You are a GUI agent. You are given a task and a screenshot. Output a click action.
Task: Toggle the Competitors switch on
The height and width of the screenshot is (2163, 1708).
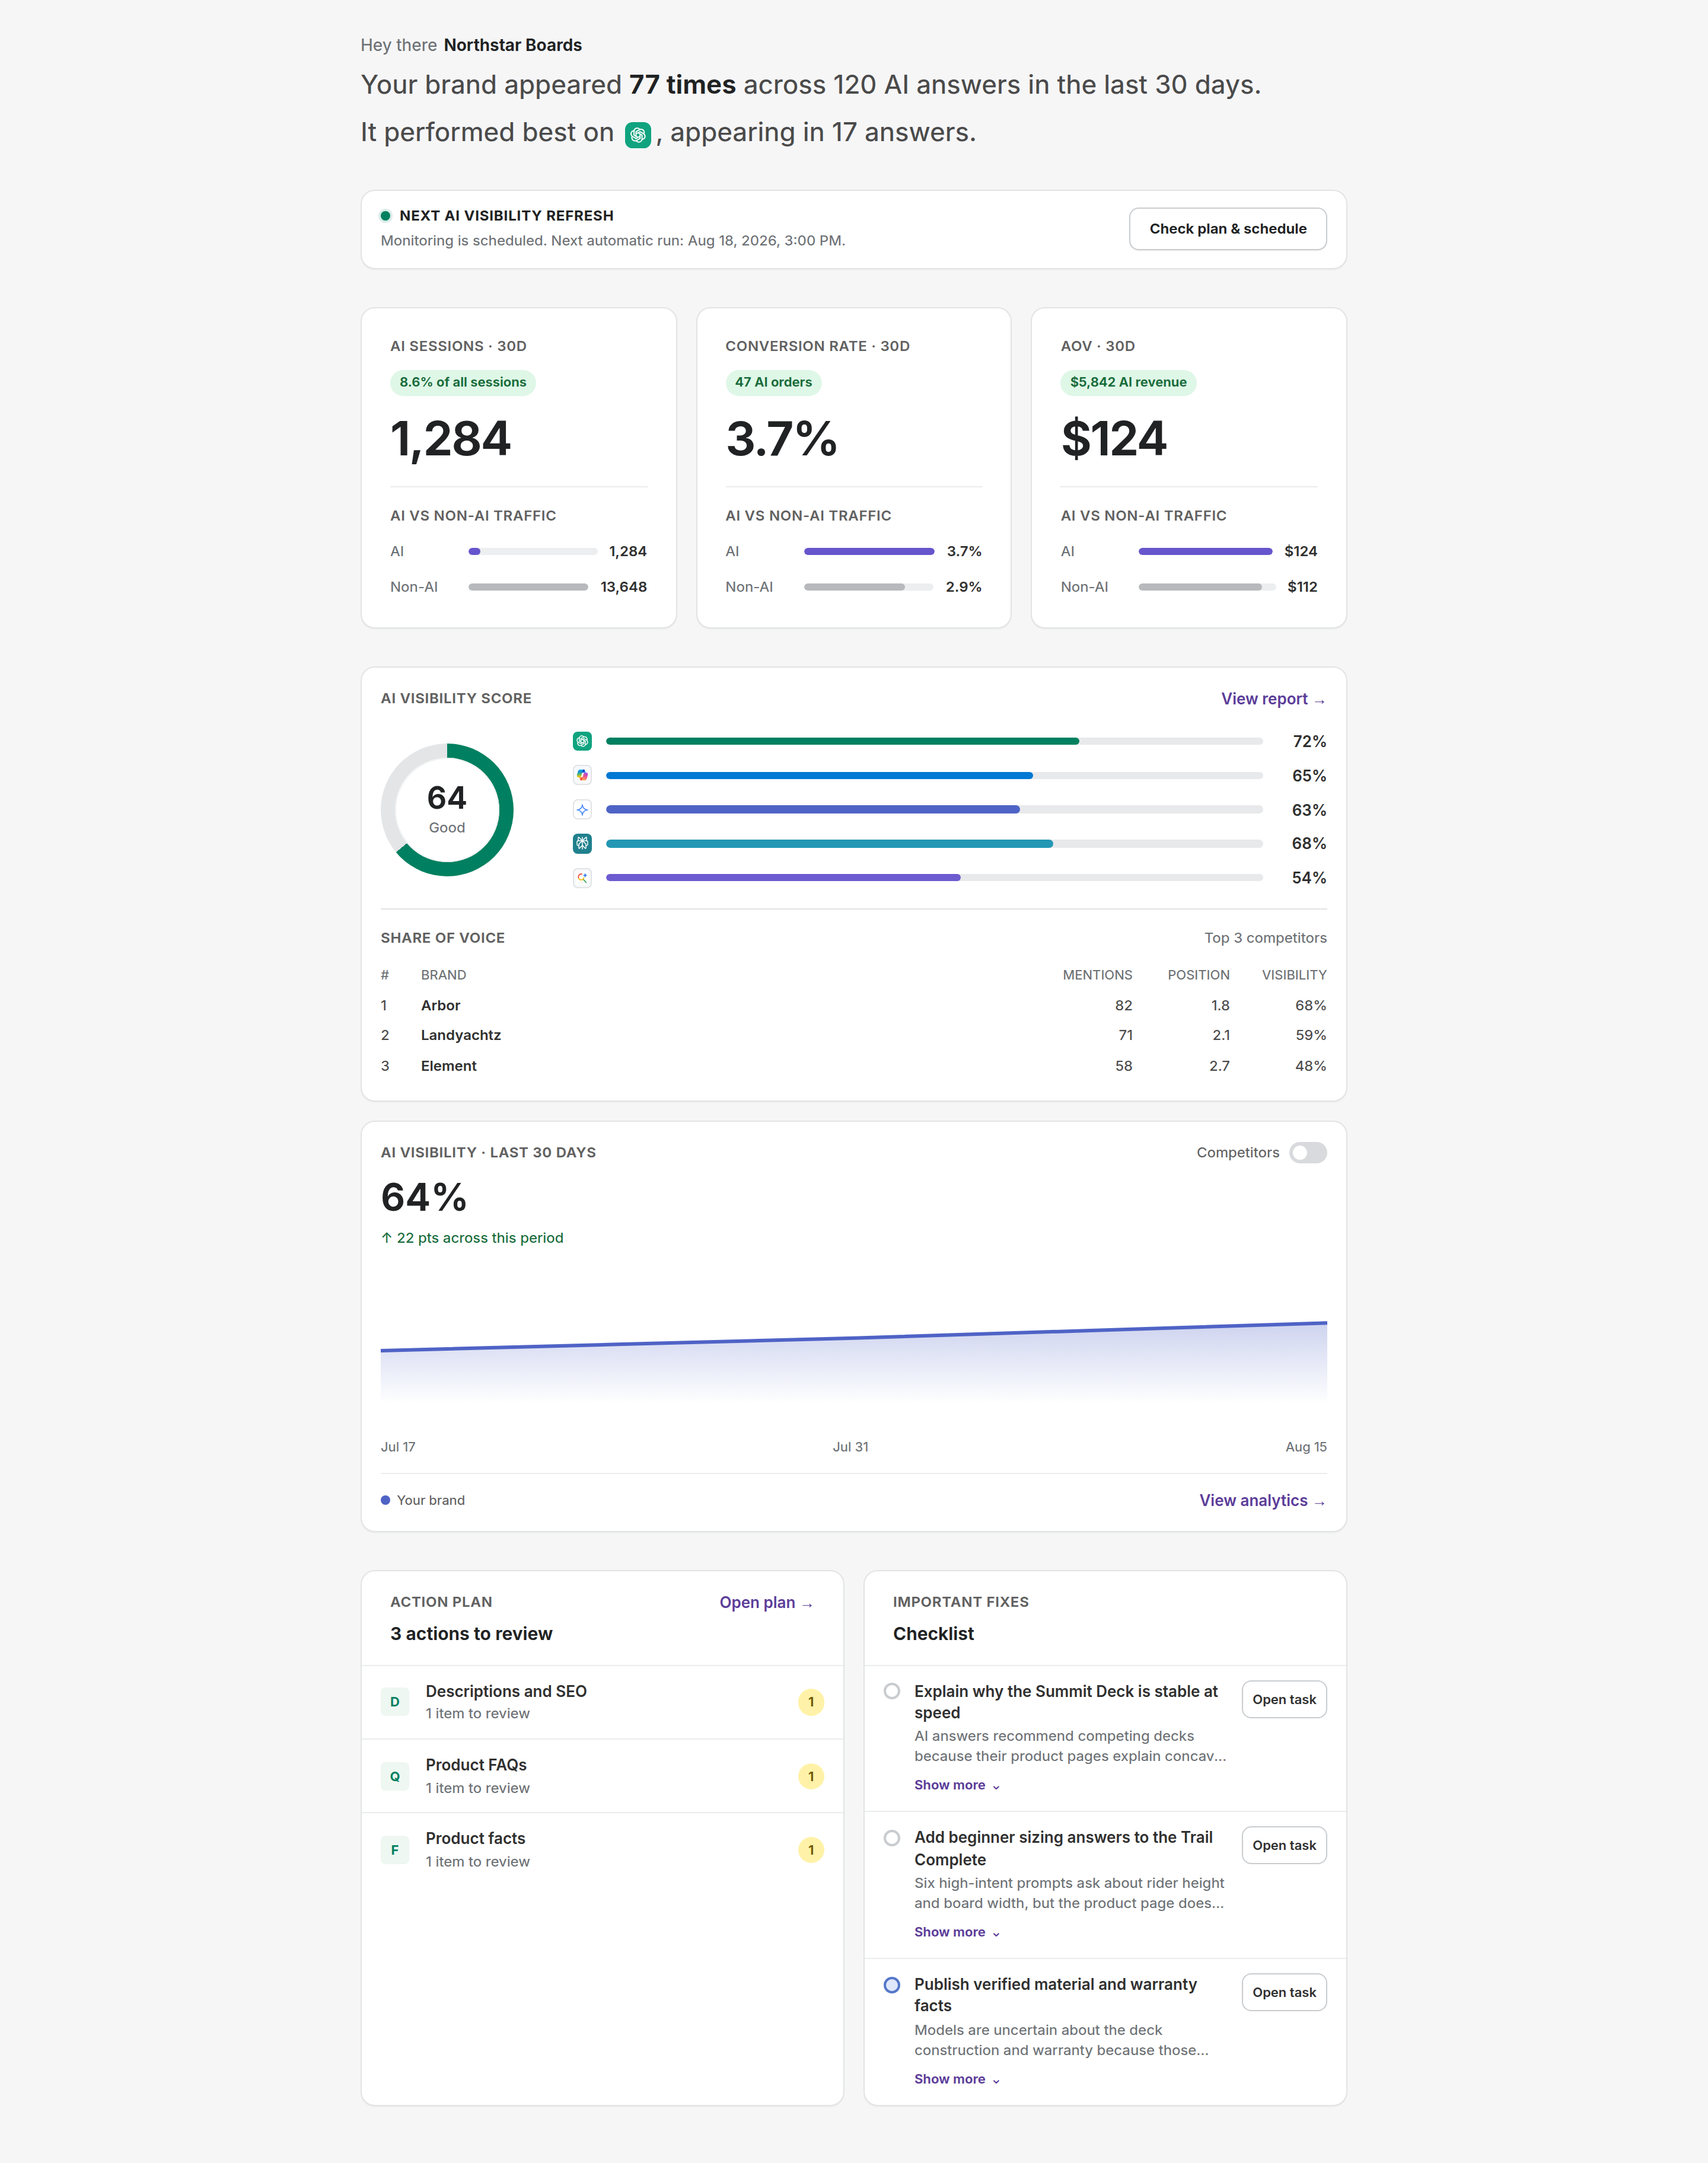(x=1308, y=1153)
